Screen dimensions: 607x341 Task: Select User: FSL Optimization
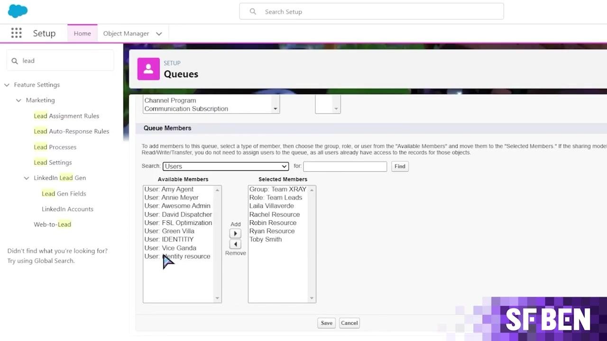pos(178,223)
